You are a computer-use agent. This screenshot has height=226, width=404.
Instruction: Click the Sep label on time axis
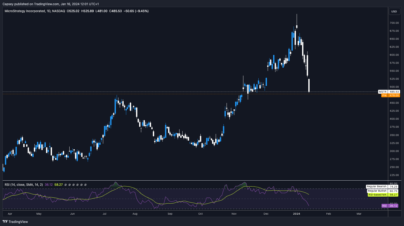click(x=170, y=214)
